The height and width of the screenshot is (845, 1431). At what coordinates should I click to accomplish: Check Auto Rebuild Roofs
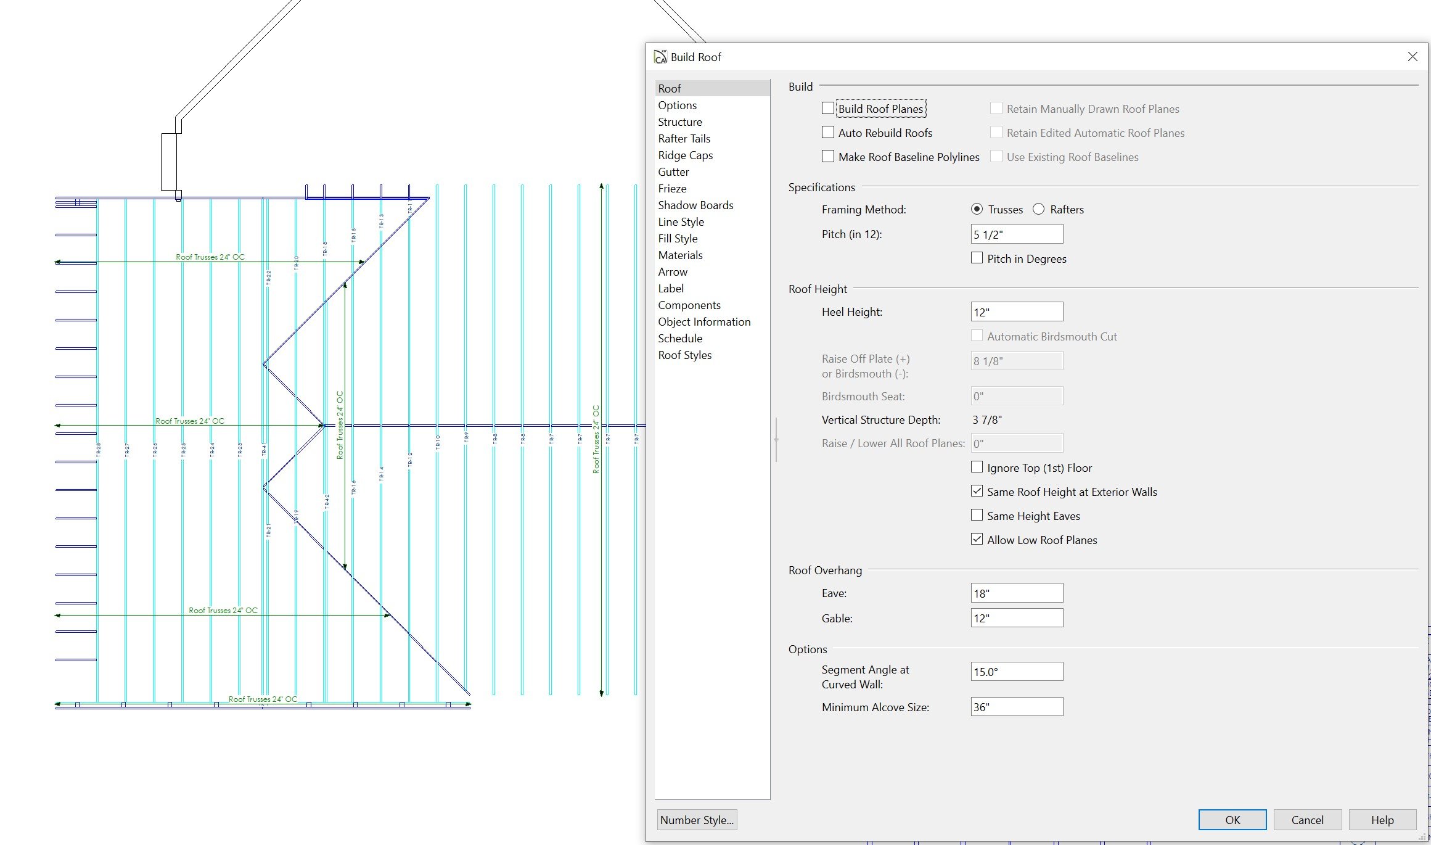(828, 133)
